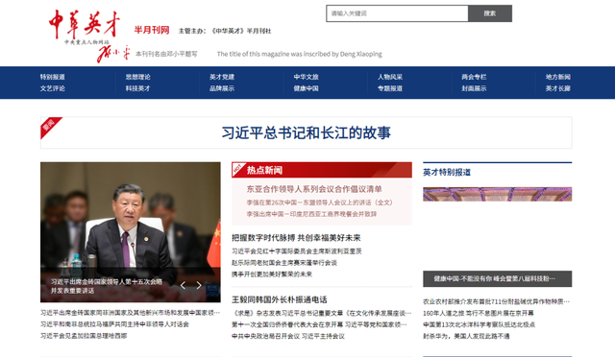This screenshot has width=615, height=357.
Task: Open 王毅同韩国外长朴振通电话 article
Action: 280,299
